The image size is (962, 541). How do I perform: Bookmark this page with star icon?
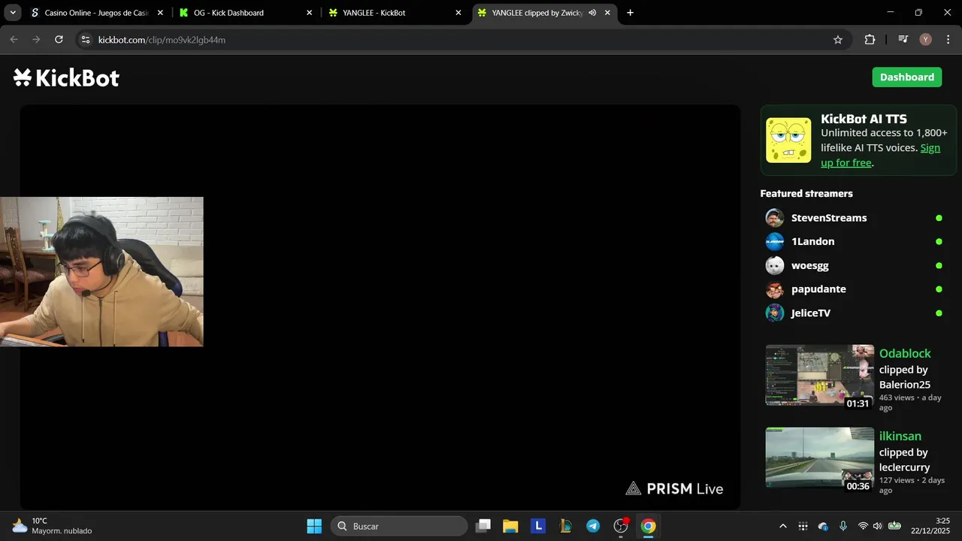pos(838,40)
